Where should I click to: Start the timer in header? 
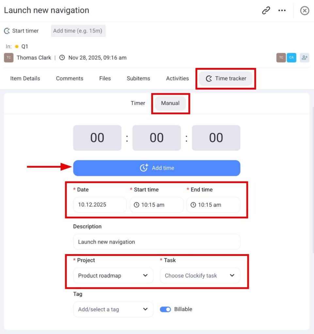(22, 31)
